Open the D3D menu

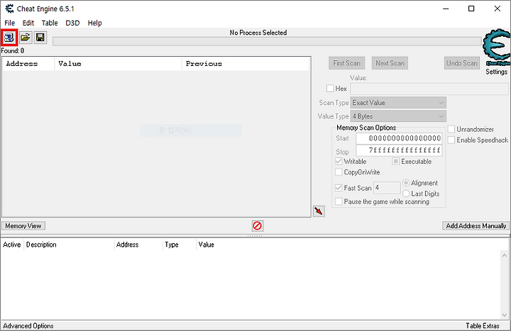coord(72,23)
